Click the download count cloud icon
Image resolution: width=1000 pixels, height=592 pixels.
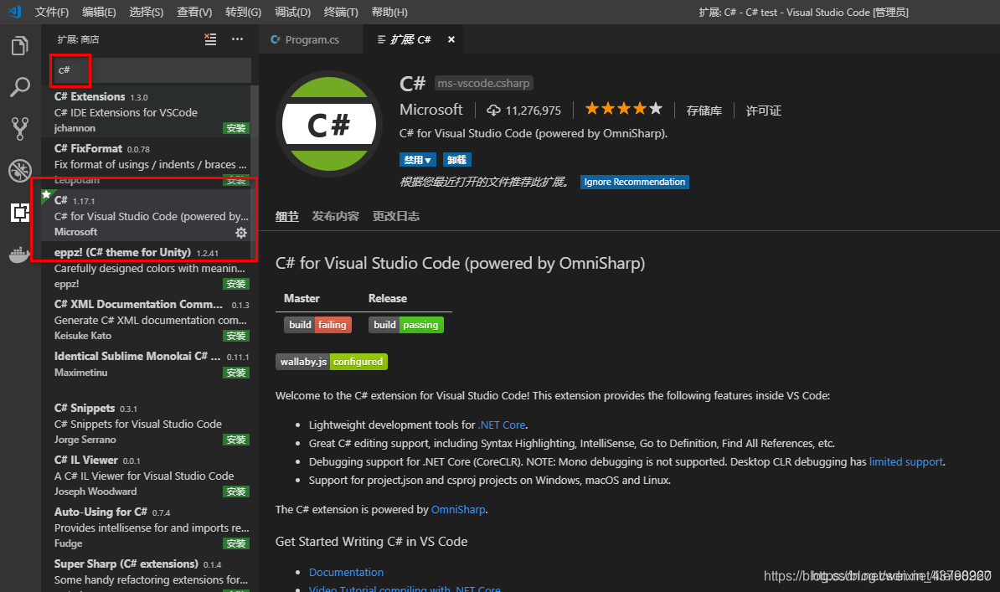coord(493,111)
